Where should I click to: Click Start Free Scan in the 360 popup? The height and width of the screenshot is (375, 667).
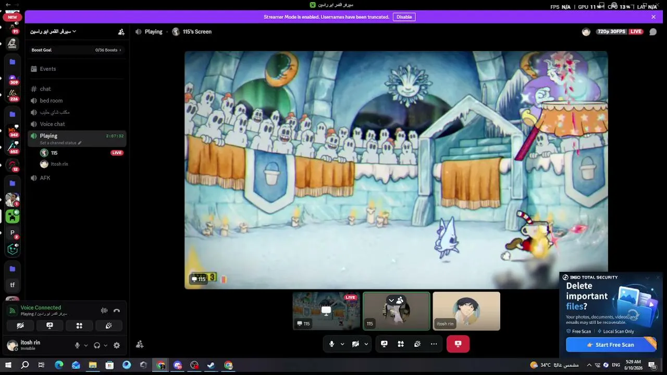click(x=611, y=345)
